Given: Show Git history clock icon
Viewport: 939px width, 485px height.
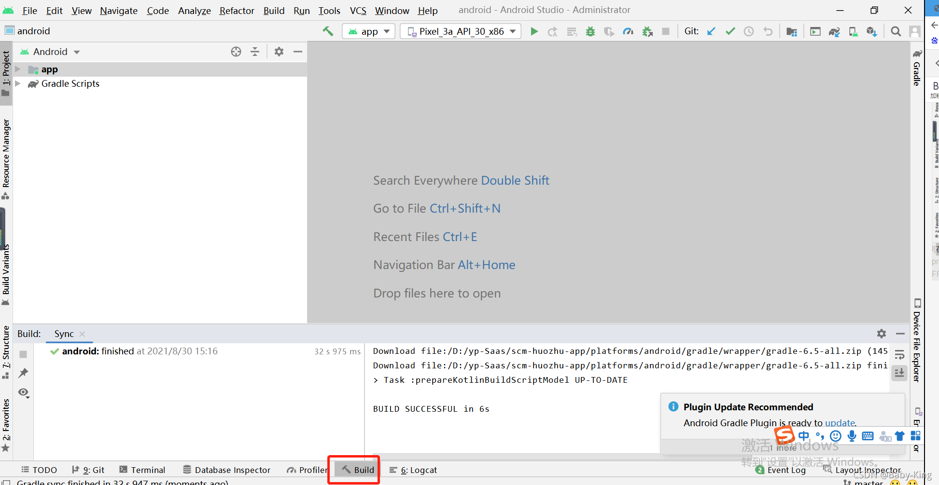Looking at the screenshot, I should pyautogui.click(x=749, y=31).
